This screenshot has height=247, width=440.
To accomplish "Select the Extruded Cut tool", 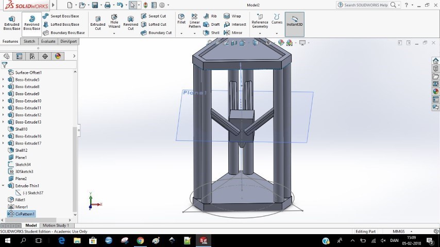I will click(x=98, y=23).
